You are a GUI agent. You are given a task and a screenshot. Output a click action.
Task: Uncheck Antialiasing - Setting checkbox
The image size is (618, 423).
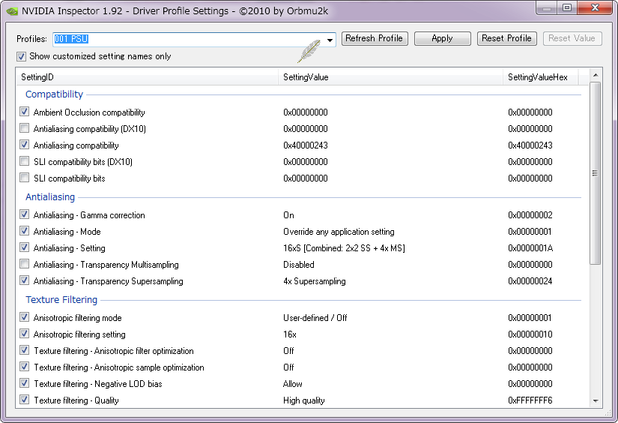pos(25,247)
